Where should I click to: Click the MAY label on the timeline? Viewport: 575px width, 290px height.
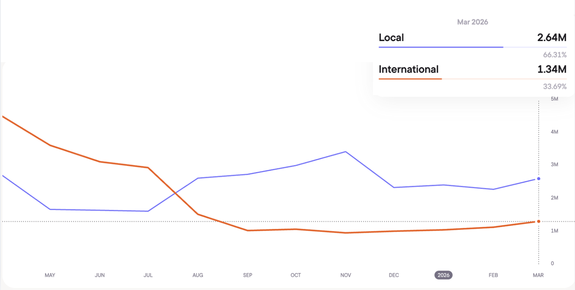50,275
